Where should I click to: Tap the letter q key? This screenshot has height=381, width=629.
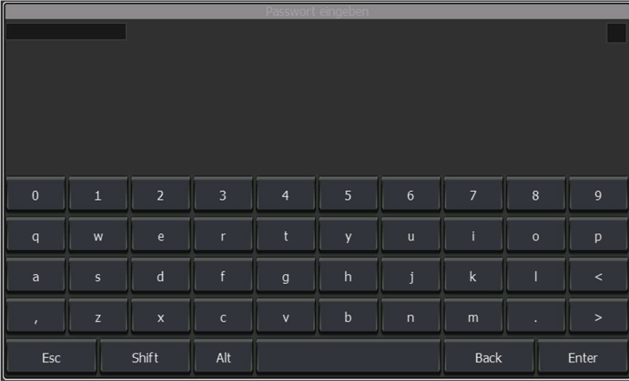pos(35,235)
